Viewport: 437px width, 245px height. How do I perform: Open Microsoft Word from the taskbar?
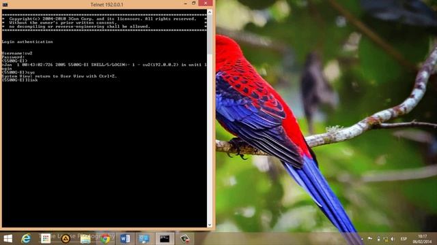(x=125, y=239)
